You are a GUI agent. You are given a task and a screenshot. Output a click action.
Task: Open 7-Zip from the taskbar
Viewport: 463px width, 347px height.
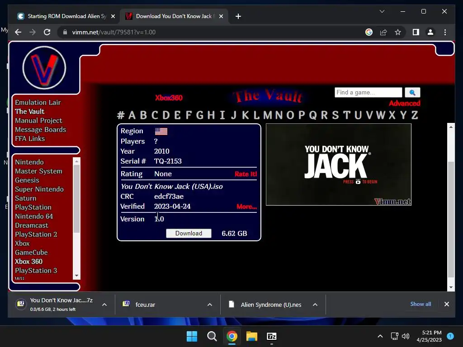pos(272,336)
